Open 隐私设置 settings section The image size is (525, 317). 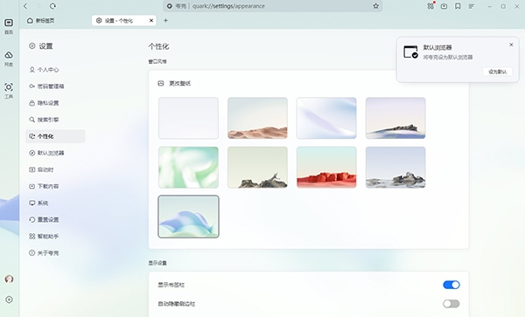[55, 103]
